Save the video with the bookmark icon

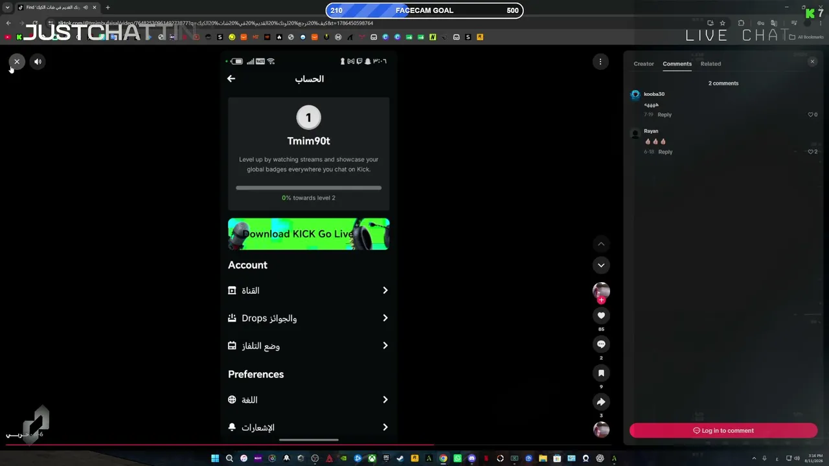[x=601, y=373]
